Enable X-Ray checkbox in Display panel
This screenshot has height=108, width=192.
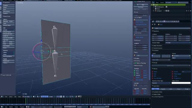172,76
